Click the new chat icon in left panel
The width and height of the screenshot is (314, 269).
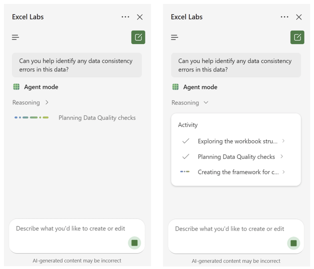(x=138, y=37)
